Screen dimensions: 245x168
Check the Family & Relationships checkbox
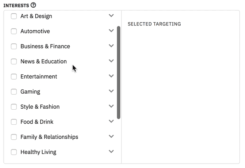14,137
